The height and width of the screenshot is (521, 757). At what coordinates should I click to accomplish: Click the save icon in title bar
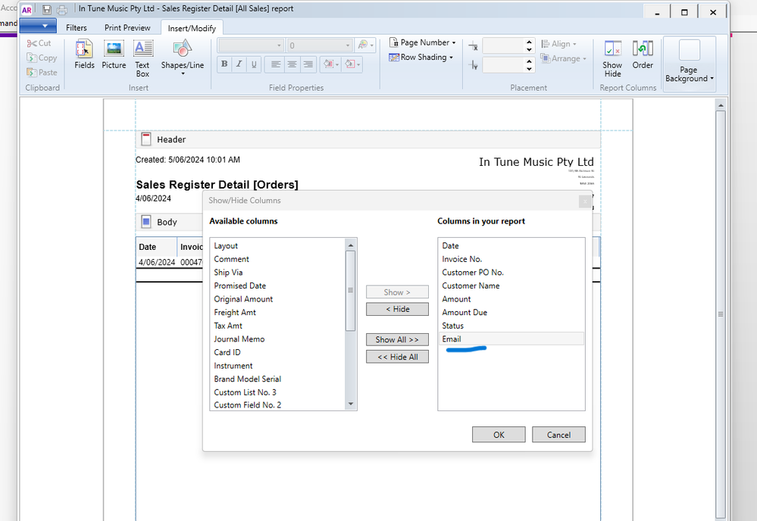47,10
